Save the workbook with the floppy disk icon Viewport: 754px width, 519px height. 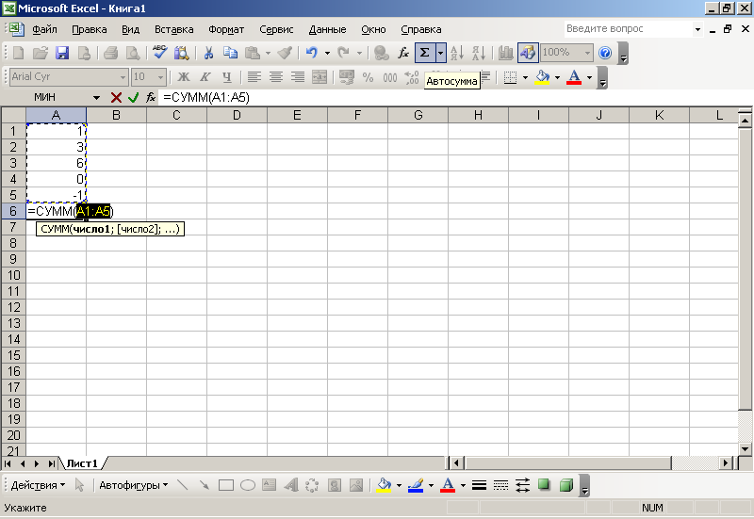point(62,53)
